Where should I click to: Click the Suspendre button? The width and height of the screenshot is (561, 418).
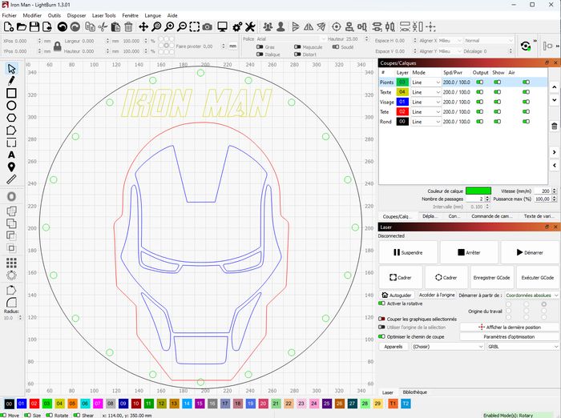click(x=408, y=252)
